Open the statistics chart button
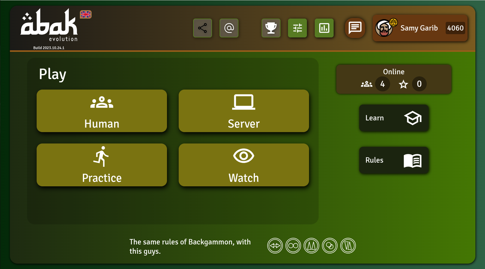The image size is (485, 269). (x=324, y=28)
